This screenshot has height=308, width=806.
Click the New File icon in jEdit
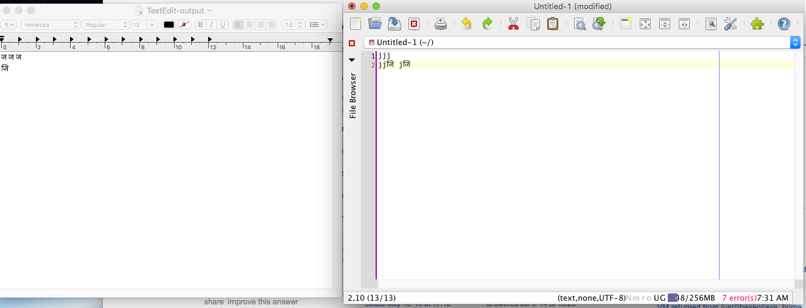click(356, 24)
